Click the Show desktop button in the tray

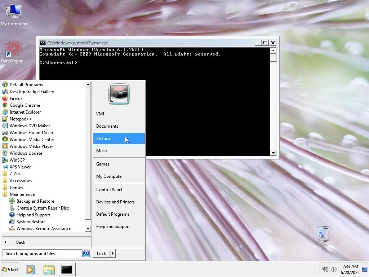(365, 269)
